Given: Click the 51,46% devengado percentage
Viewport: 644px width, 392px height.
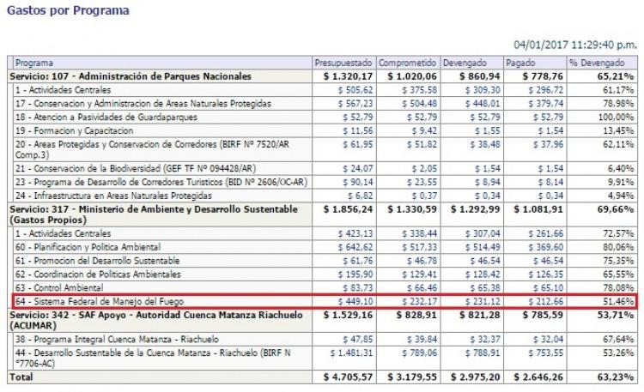Looking at the screenshot, I should (x=618, y=301).
